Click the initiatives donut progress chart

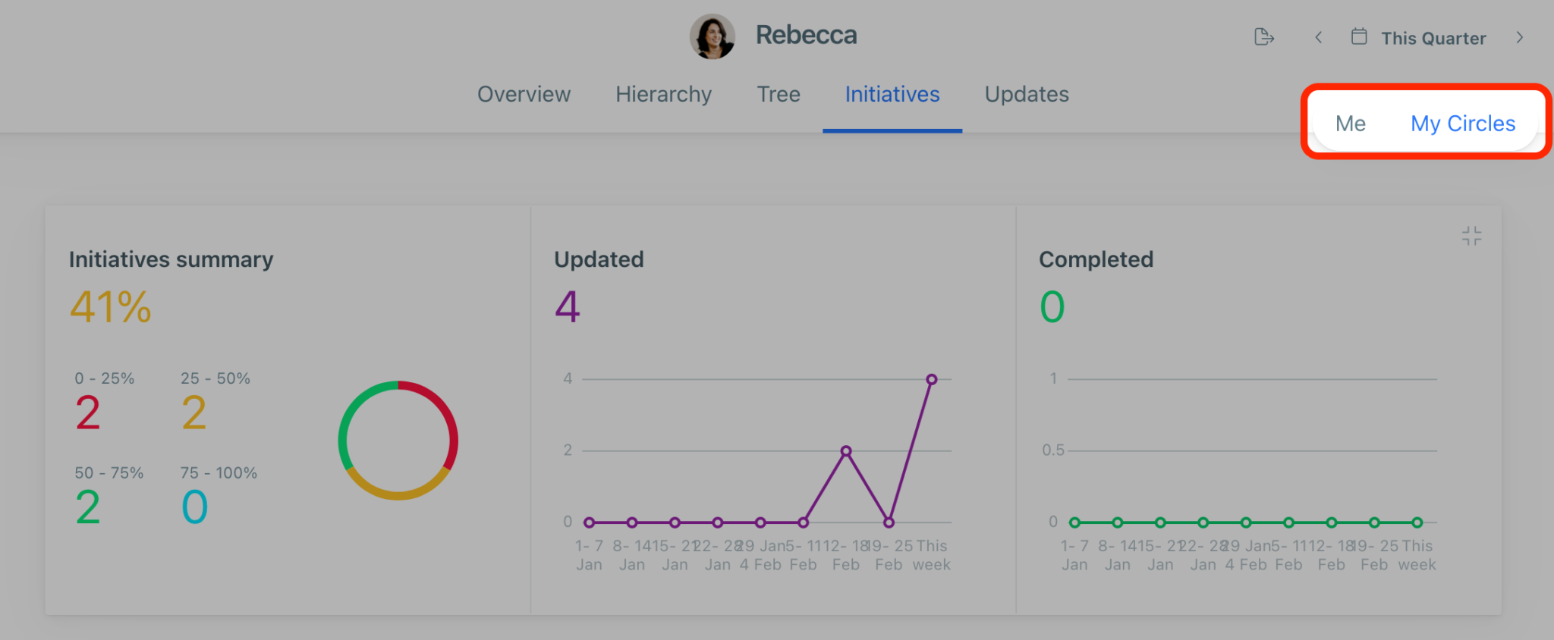[x=398, y=440]
